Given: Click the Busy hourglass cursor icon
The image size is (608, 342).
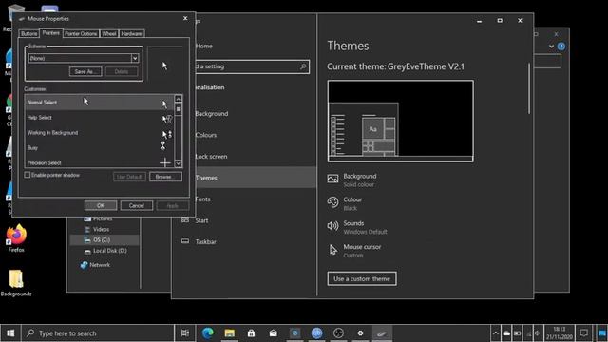Looking at the screenshot, I should (162, 145).
